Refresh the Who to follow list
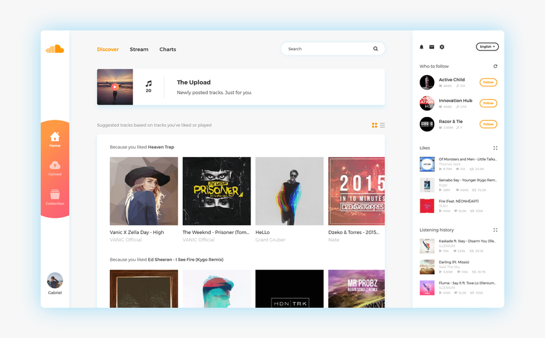Screen dimensions: 545x338 (495, 66)
